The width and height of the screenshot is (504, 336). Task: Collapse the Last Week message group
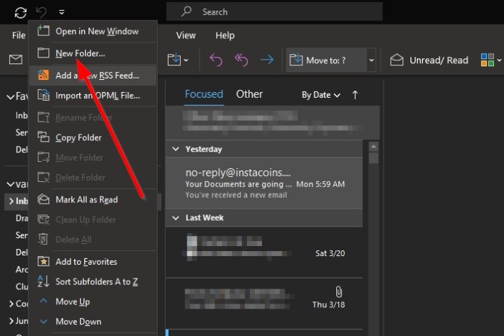[x=176, y=218]
